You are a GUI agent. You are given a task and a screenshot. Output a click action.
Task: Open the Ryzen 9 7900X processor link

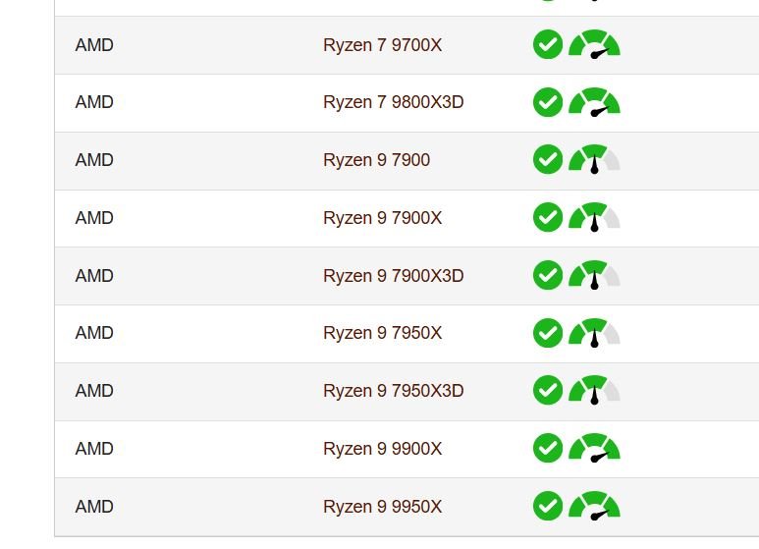click(382, 218)
